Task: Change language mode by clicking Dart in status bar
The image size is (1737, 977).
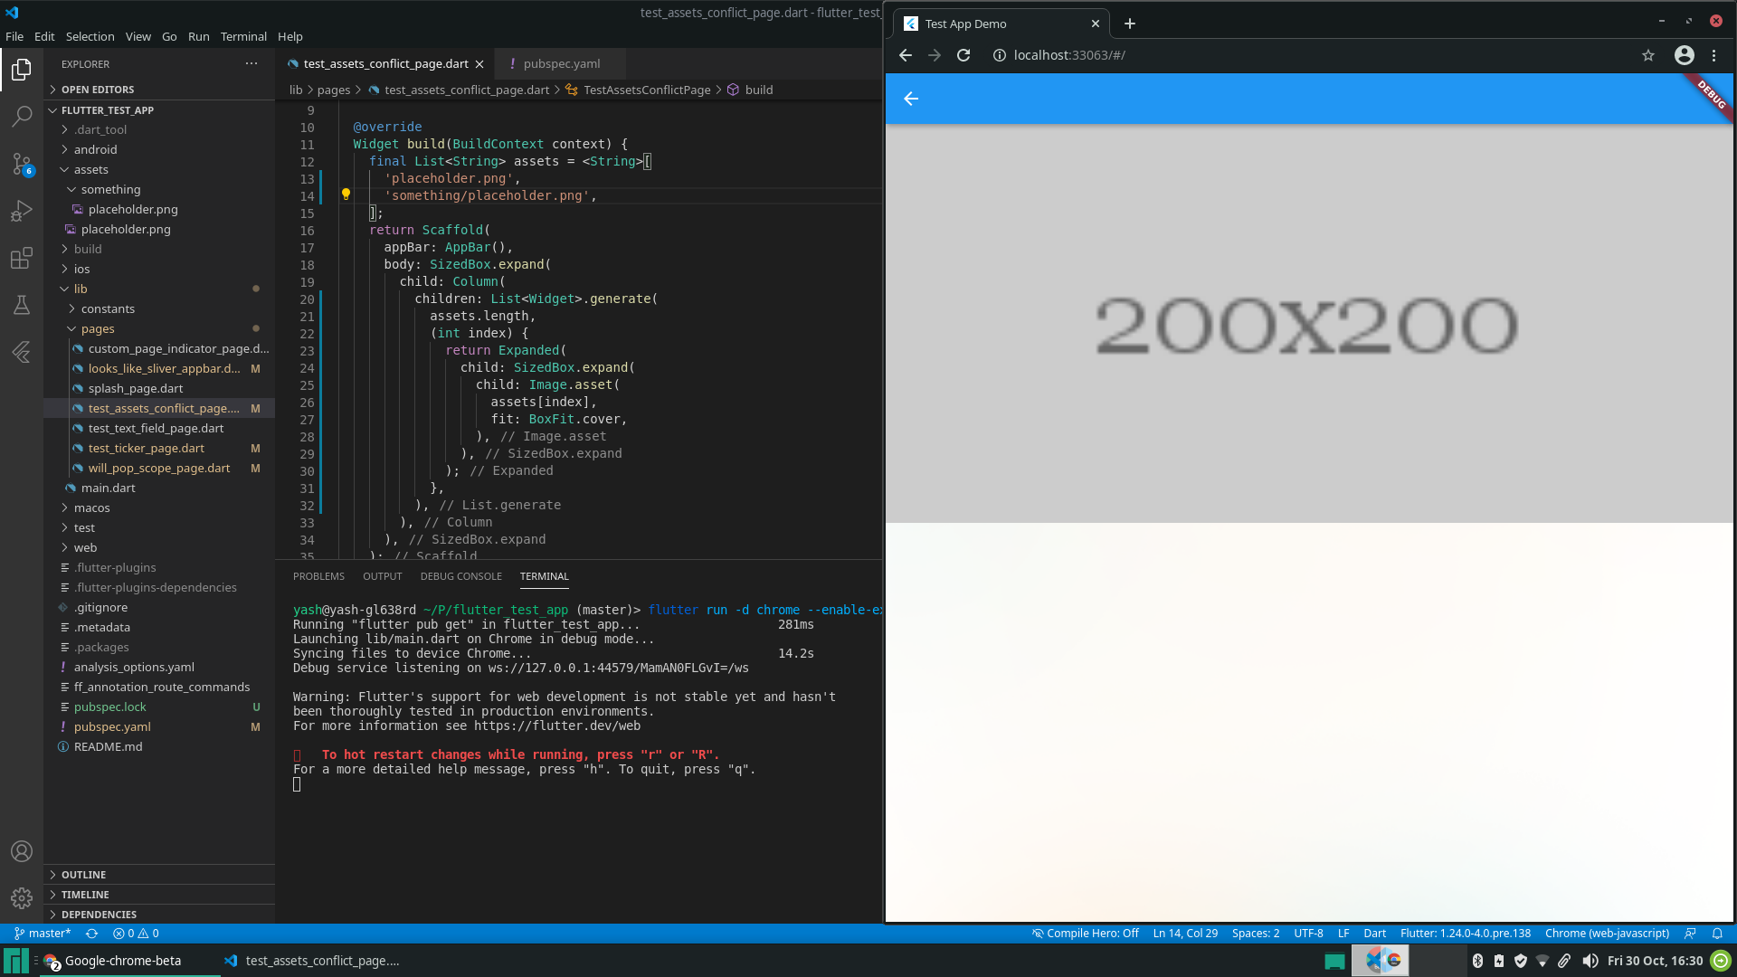Action: click(1373, 934)
